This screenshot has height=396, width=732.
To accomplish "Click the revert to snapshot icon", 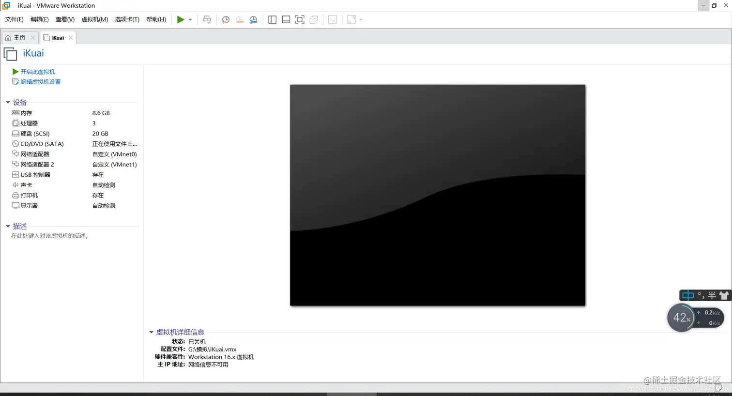I will [x=240, y=20].
